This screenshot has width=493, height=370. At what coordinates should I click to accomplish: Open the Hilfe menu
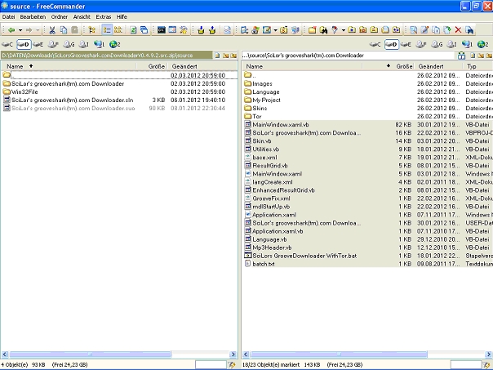pyautogui.click(x=122, y=17)
